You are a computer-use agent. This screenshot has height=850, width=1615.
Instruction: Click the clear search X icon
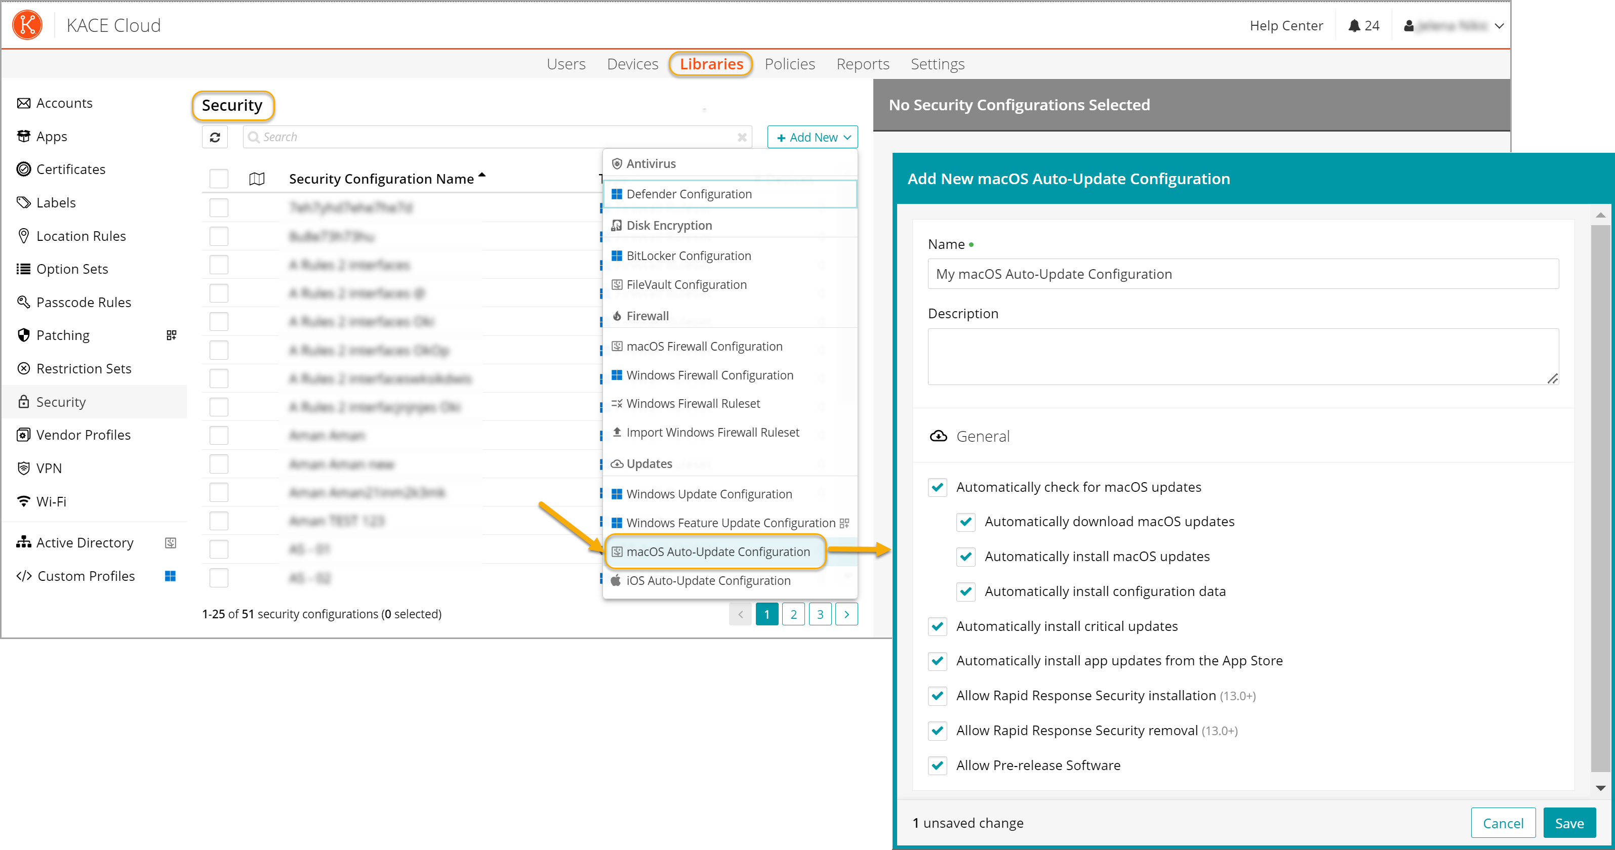tap(742, 137)
